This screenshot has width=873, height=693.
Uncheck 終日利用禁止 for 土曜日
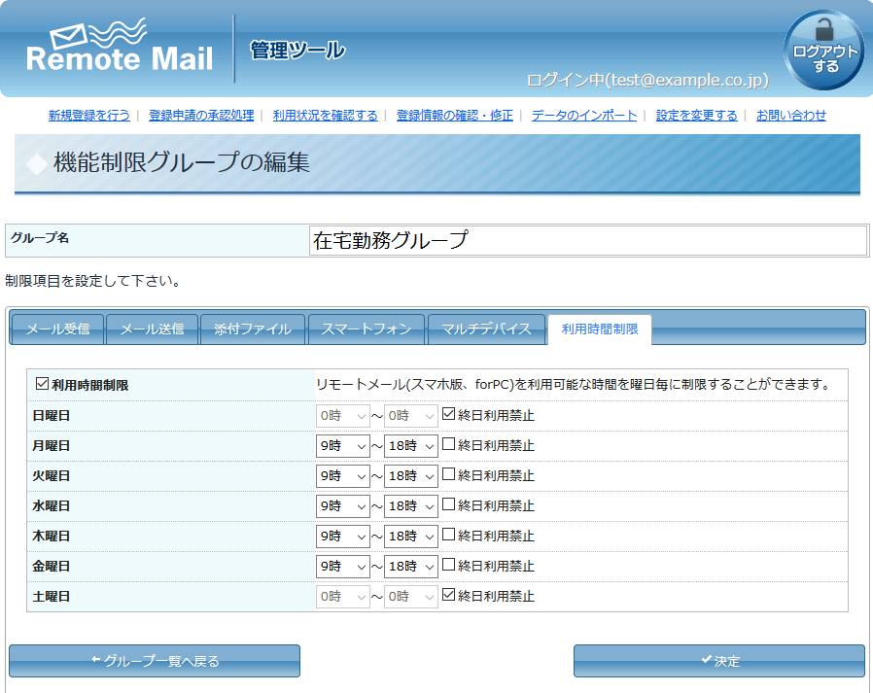[x=448, y=595]
